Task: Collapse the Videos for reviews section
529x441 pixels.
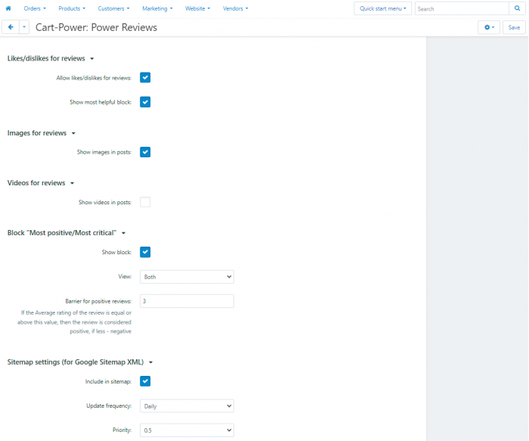Action: point(41,183)
